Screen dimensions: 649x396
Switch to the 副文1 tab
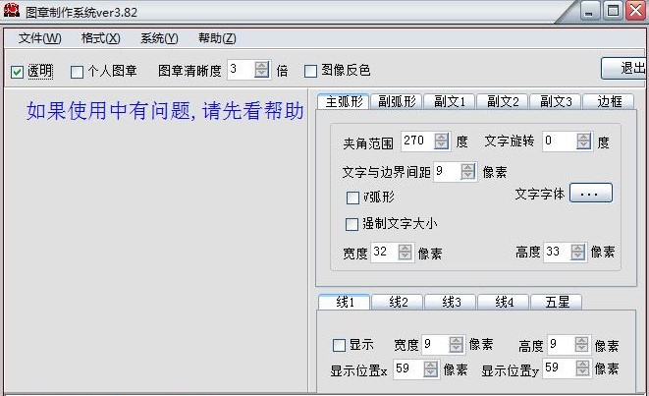(x=450, y=101)
